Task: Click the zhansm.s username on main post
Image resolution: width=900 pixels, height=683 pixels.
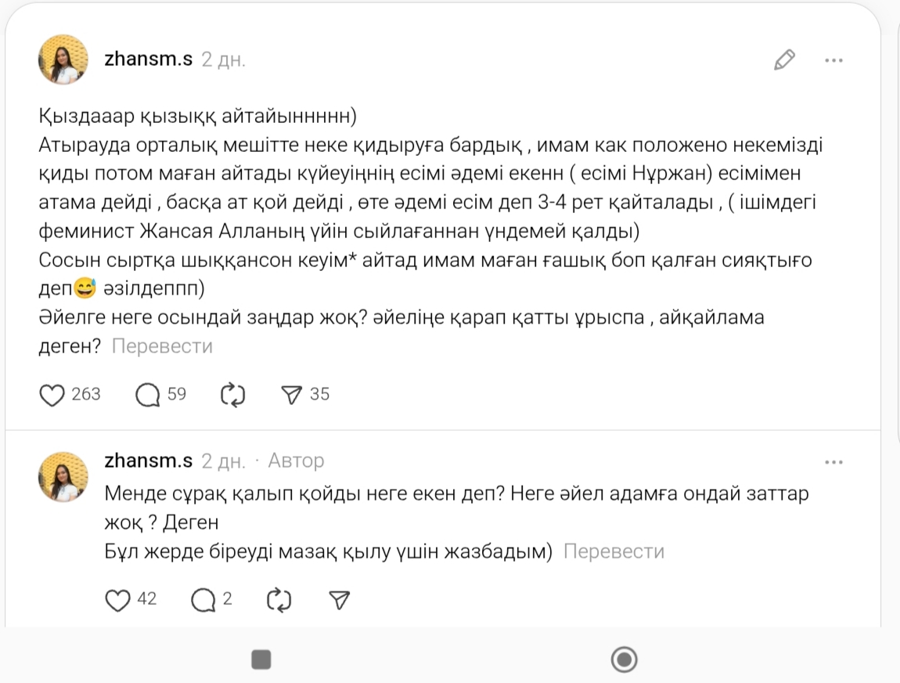Action: (x=148, y=60)
